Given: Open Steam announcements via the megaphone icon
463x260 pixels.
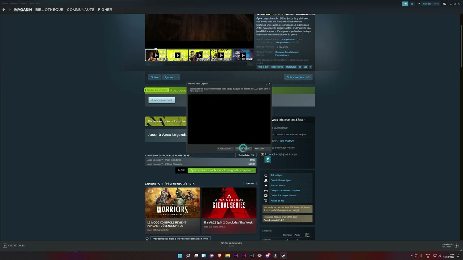Looking at the screenshot, I should pyautogui.click(x=405, y=4).
